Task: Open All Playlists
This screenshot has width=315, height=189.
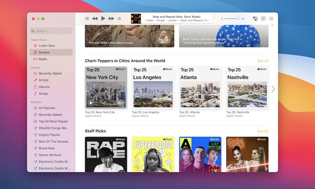Action: pyautogui.click(x=51, y=108)
